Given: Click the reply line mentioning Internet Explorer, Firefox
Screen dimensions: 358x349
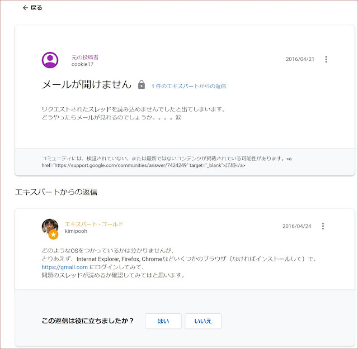Looking at the screenshot, I should (x=179, y=259).
